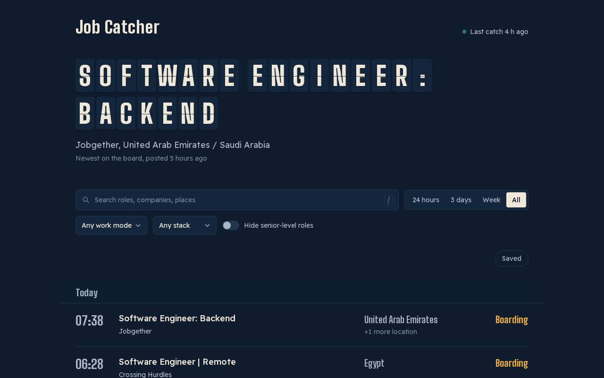Click Boarding status for Crossing Hurdles job
Image resolution: width=604 pixels, height=378 pixels.
[512, 363]
